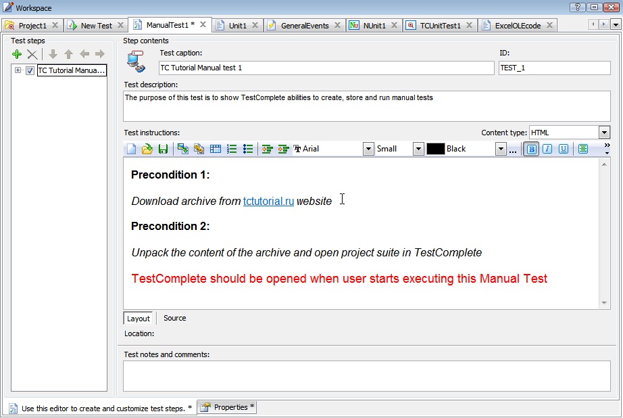Move test step down
Image resolution: width=623 pixels, height=418 pixels.
point(53,54)
